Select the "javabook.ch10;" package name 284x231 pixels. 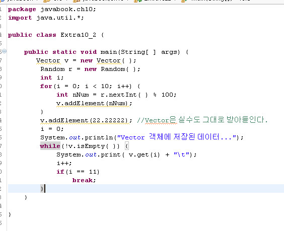(x=68, y=9)
